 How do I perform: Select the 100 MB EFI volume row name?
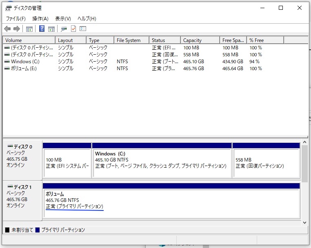(32, 48)
